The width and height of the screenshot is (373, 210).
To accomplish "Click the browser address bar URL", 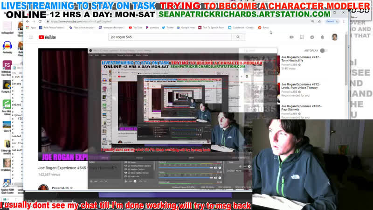I will point(81,21).
